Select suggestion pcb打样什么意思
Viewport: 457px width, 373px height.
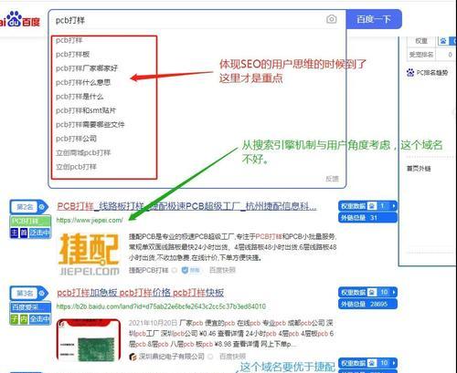83,82
